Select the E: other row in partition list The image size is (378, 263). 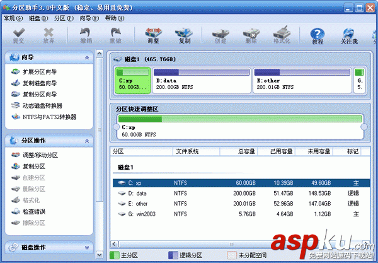[x=241, y=204]
